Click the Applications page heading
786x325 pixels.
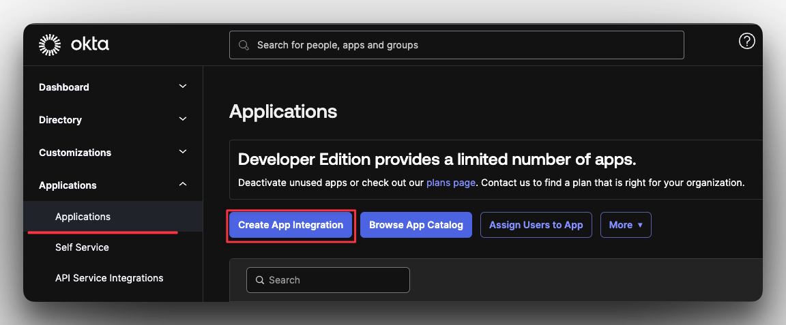point(283,111)
